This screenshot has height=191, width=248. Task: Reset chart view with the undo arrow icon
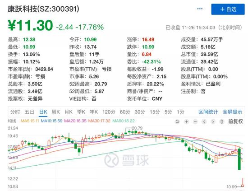point(178,121)
